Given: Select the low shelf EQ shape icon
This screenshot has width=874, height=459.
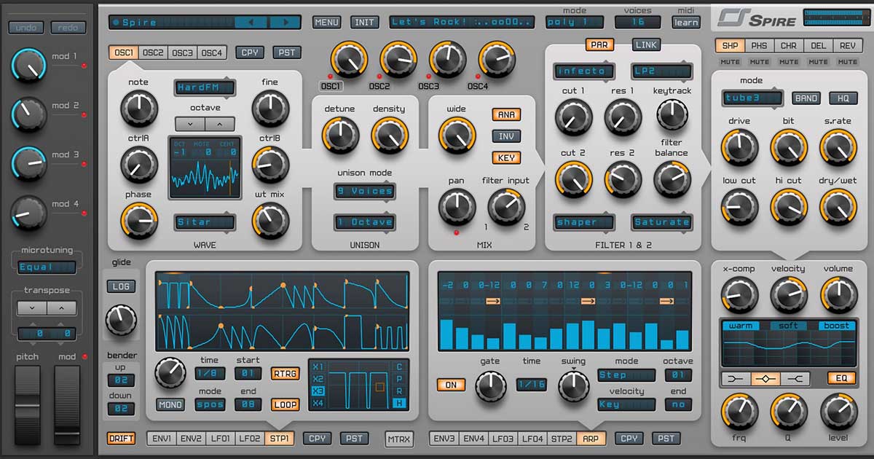Looking at the screenshot, I should click(x=736, y=379).
